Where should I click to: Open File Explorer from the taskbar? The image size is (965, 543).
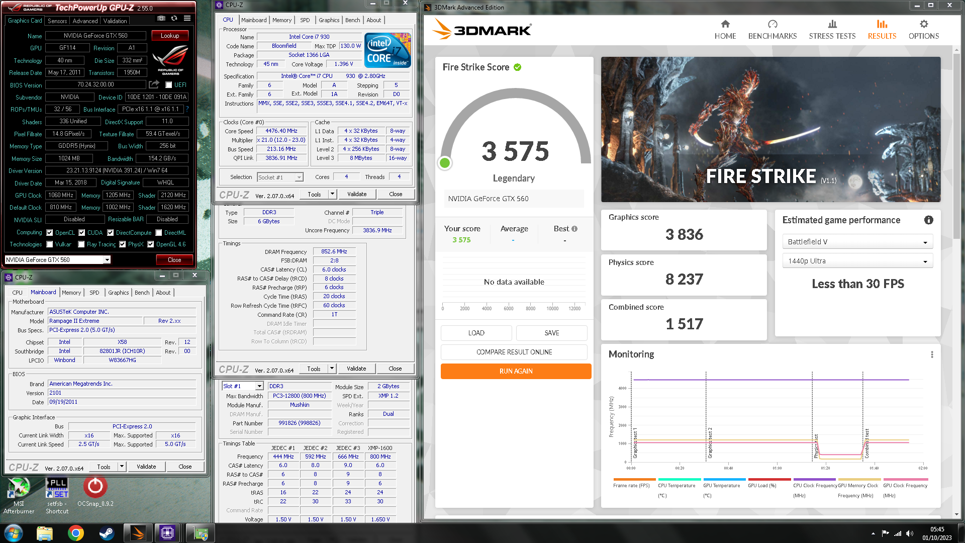(45, 533)
